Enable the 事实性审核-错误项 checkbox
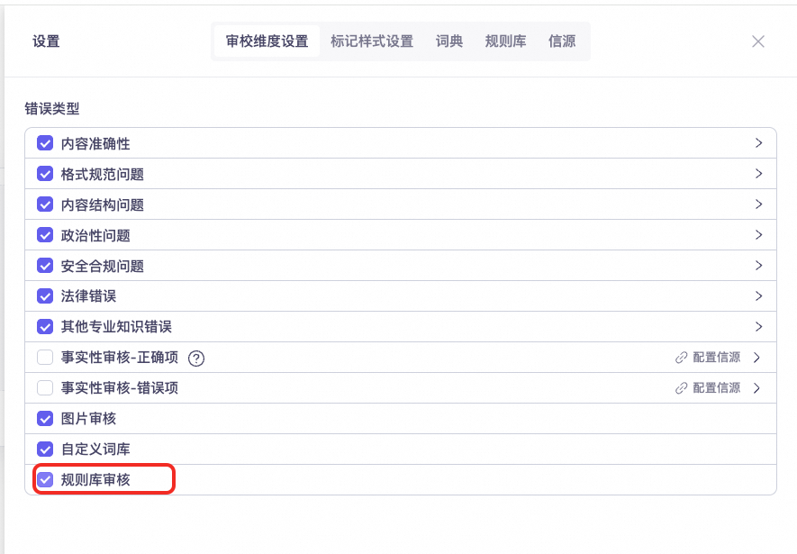797x554 pixels. [45, 388]
